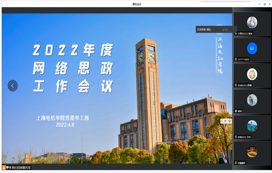Click the microphone icon in the fourth participant tile
This screenshot has width=272, height=173.
[x=236, y=111]
